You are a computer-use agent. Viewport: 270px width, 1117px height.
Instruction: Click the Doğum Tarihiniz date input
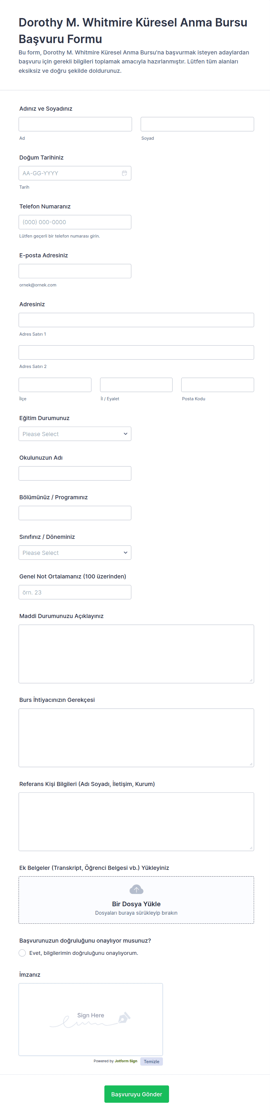[69, 173]
